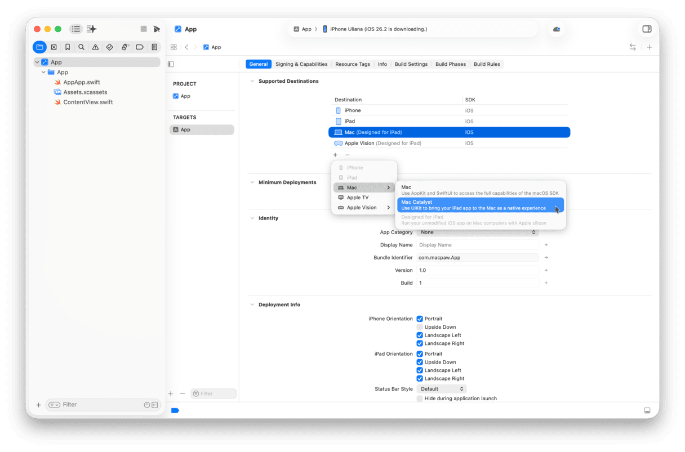Click the Run button in toolbar

157,29
